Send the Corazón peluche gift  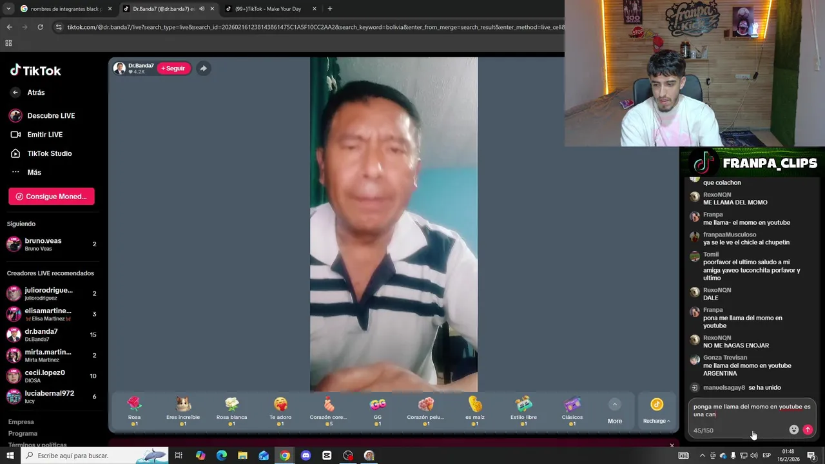click(x=426, y=411)
